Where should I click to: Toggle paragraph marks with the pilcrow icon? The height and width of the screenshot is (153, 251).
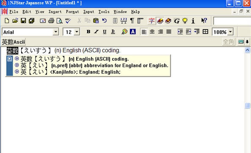pos(132,21)
